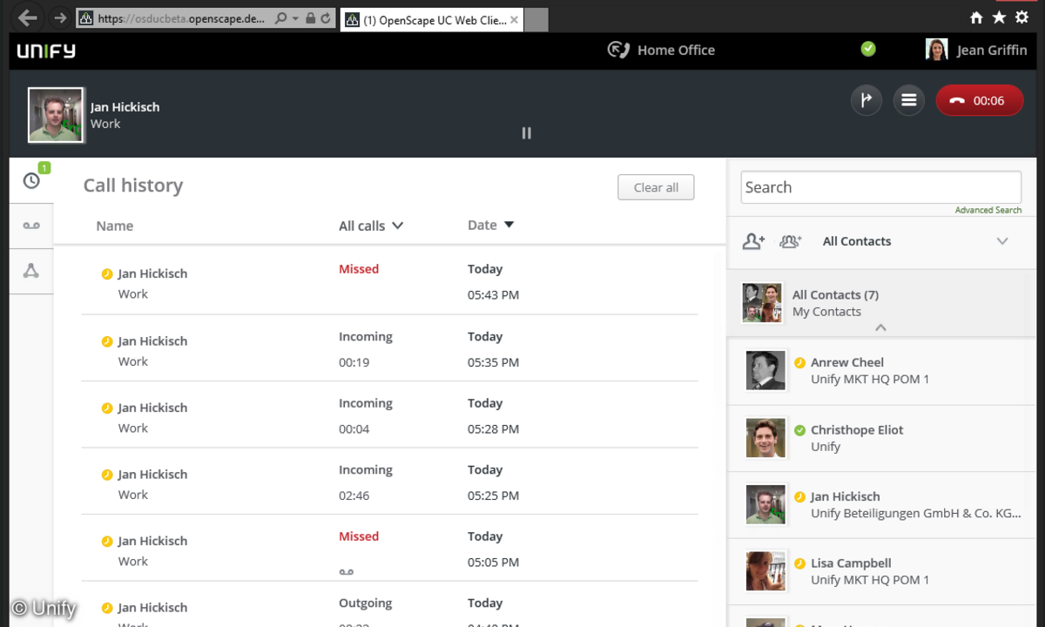This screenshot has height=627, width=1045.
Task: Switch to OpenScape UC Web Client tab
Action: tap(431, 19)
